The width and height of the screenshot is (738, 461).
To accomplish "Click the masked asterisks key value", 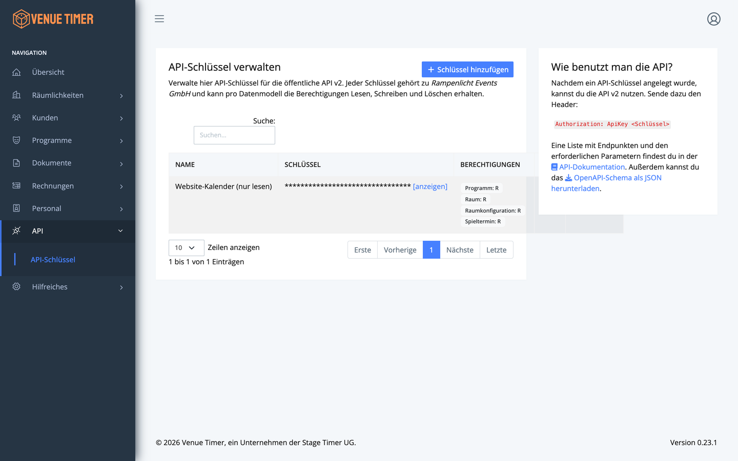I will pos(347,186).
